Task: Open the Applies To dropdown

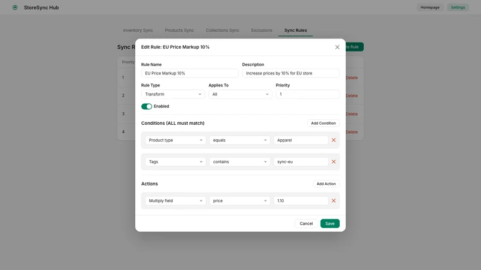Action: [x=240, y=94]
